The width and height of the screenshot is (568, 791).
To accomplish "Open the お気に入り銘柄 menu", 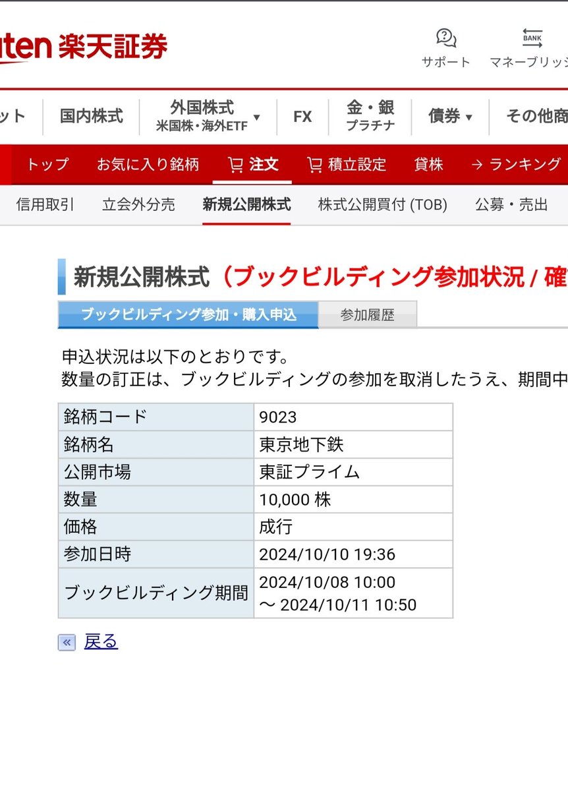I will pos(148,165).
